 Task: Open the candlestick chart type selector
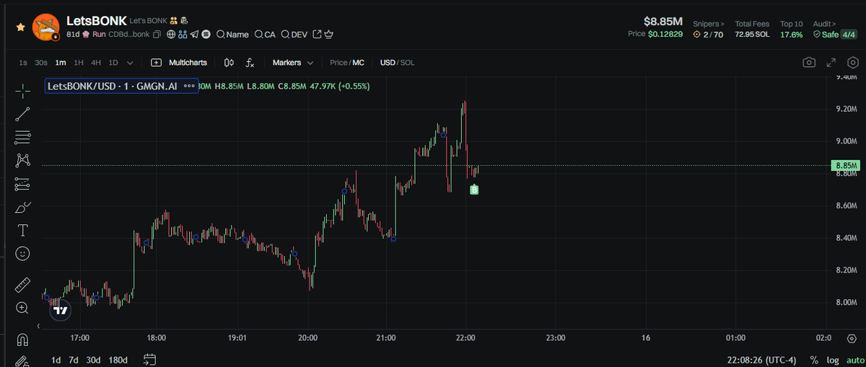(x=229, y=63)
